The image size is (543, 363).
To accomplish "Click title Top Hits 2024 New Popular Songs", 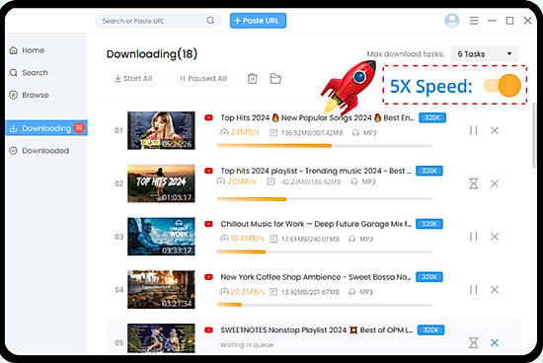I will [317, 117].
